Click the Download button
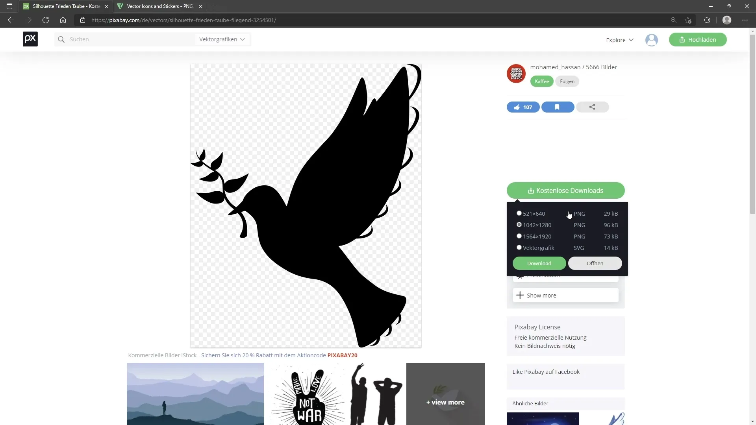 click(540, 264)
